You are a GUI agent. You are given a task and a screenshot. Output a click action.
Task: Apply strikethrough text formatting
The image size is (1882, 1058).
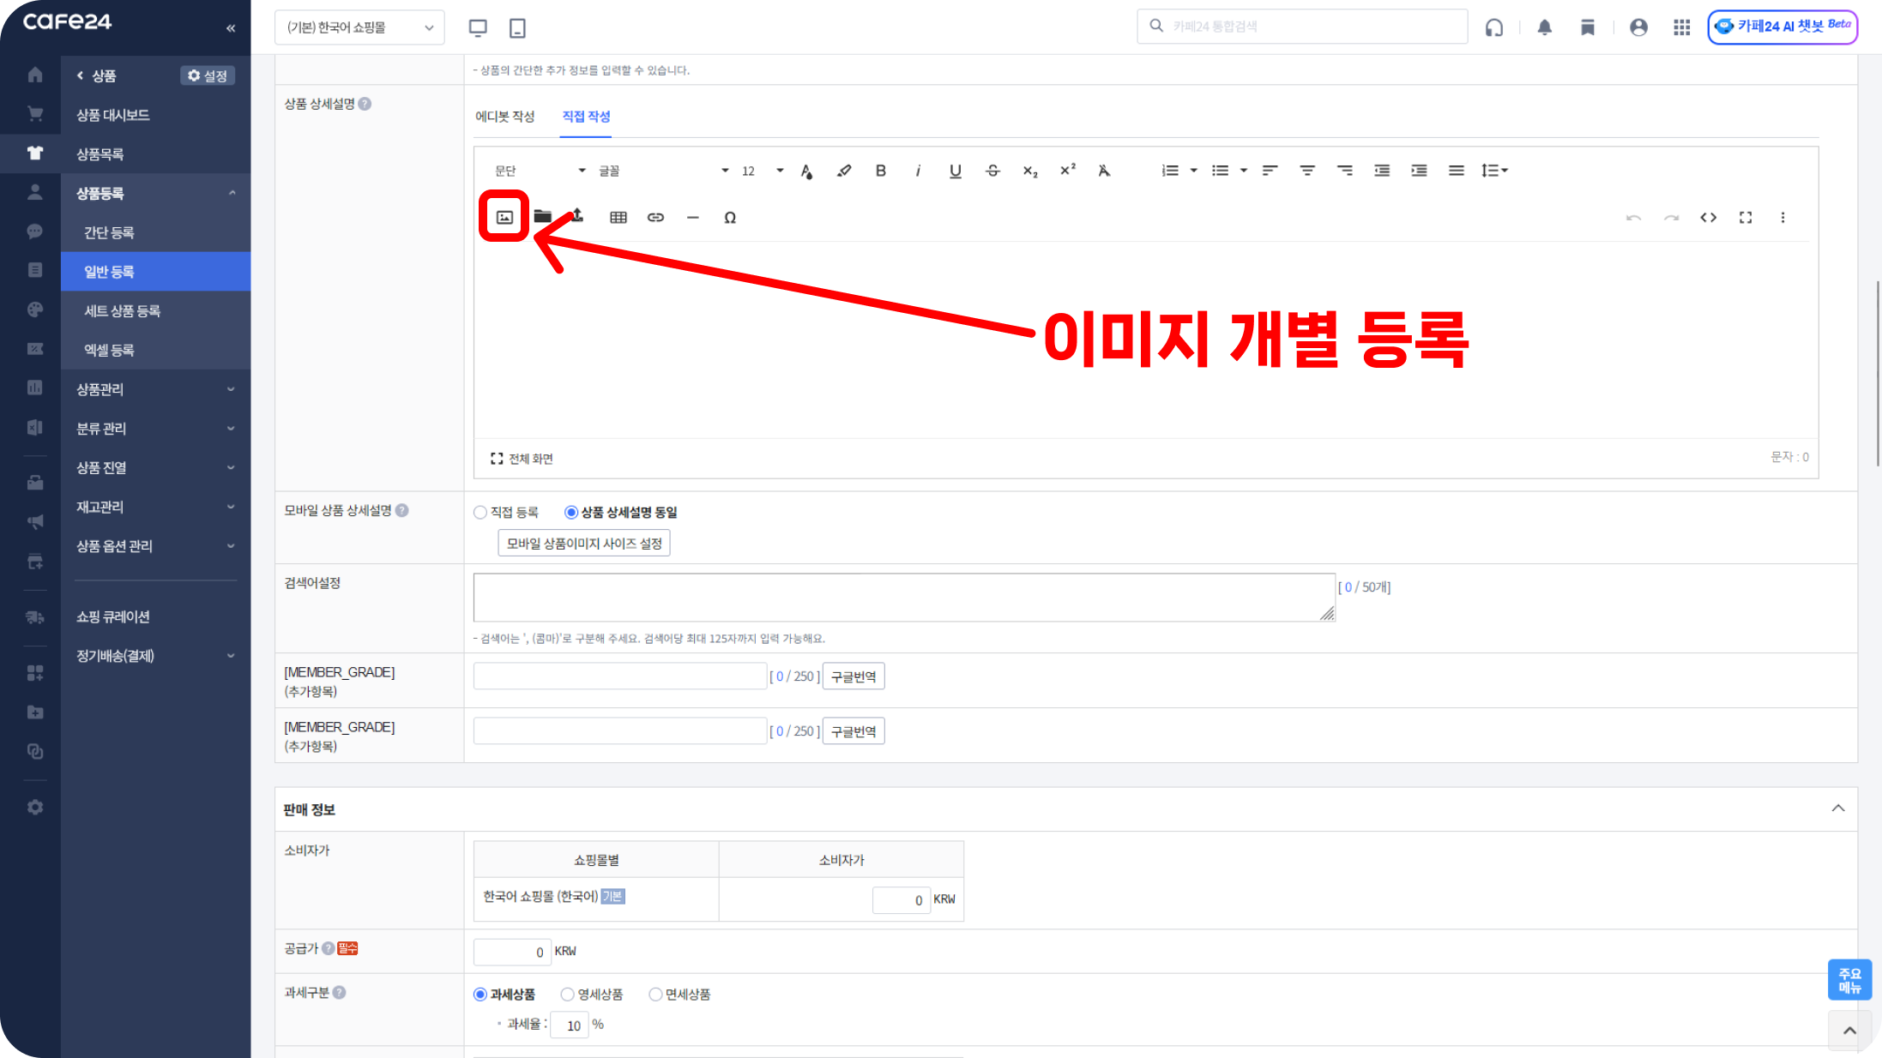point(992,171)
